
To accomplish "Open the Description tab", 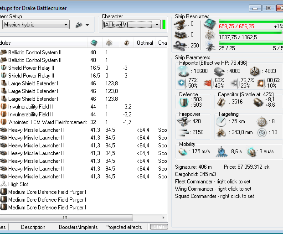I will tap(33, 227).
